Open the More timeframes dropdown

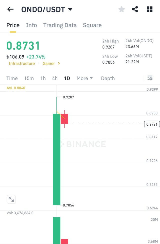(x=85, y=78)
